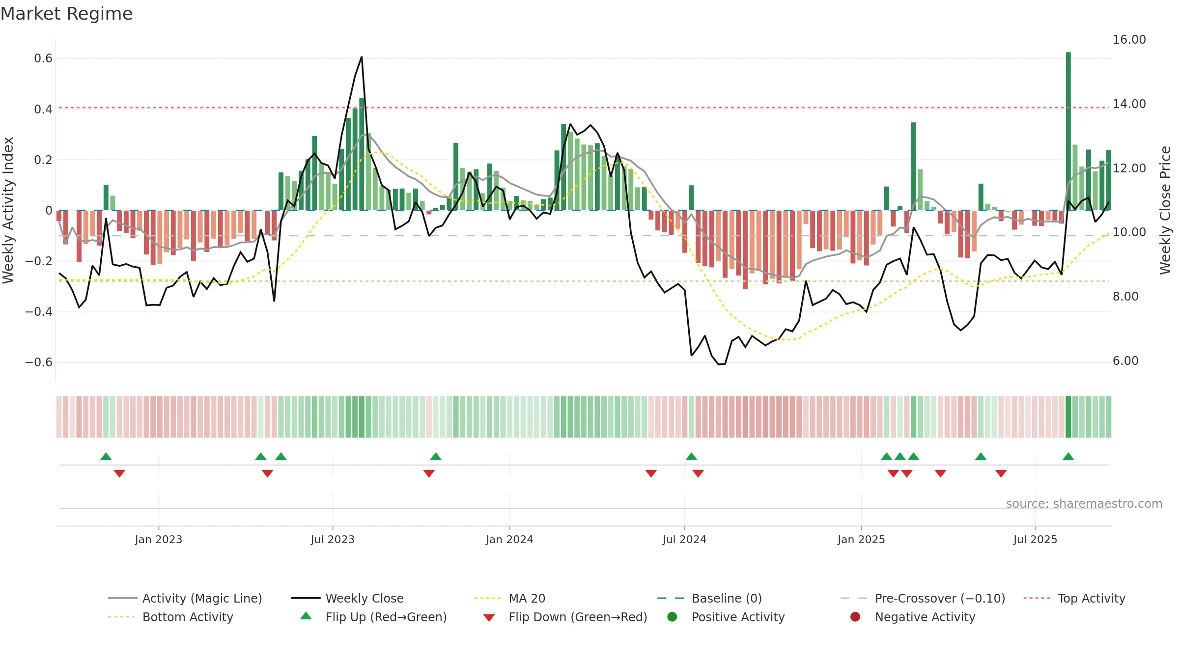The height and width of the screenshot is (663, 1179).
Task: Click the Jan 2024 x-axis label
Action: tap(509, 540)
